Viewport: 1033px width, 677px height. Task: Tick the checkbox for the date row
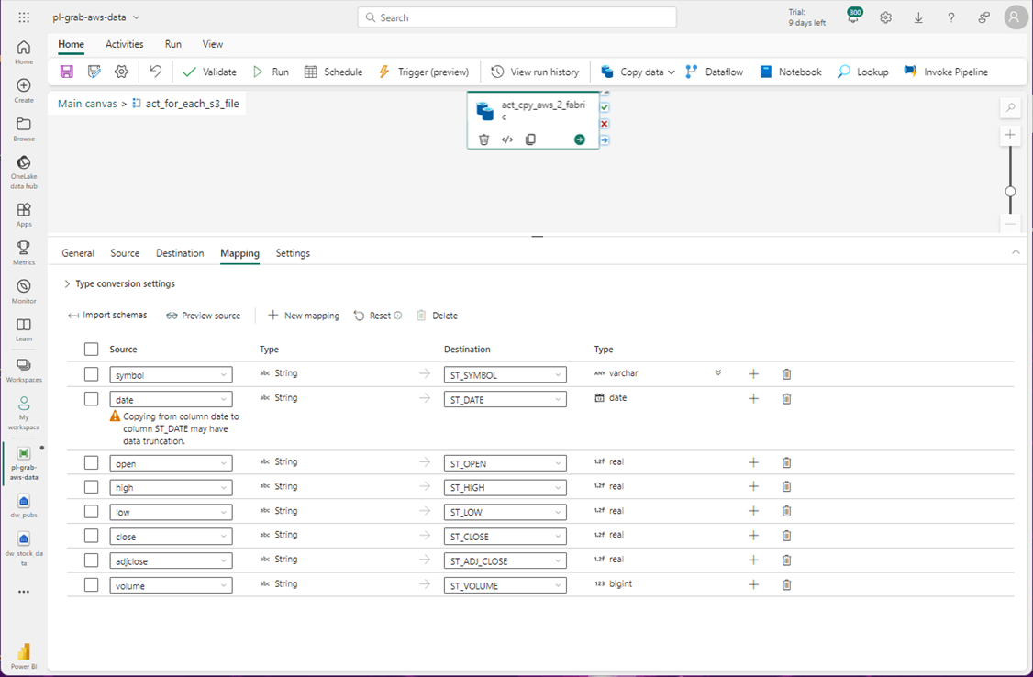[x=91, y=399]
